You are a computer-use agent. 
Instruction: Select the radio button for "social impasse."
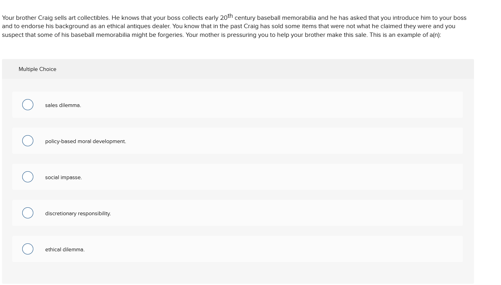tap(28, 177)
